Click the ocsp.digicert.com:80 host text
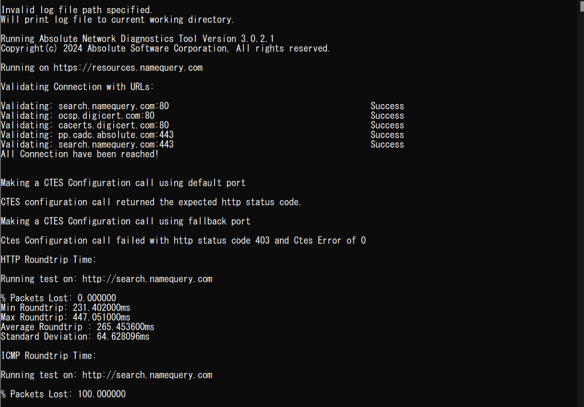The height and width of the screenshot is (407, 584). click(106, 116)
